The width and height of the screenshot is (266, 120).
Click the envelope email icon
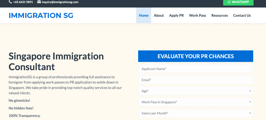[39, 2]
